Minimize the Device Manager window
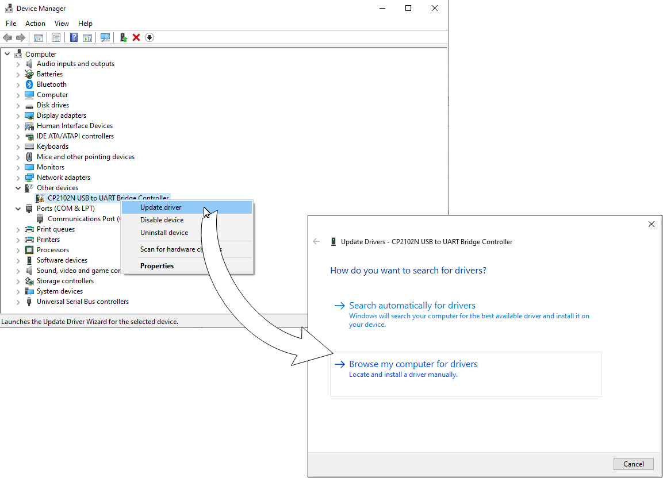Viewport: 663px width, 478px height. click(x=382, y=9)
